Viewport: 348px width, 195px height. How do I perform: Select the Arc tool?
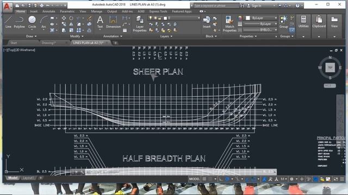43,22
